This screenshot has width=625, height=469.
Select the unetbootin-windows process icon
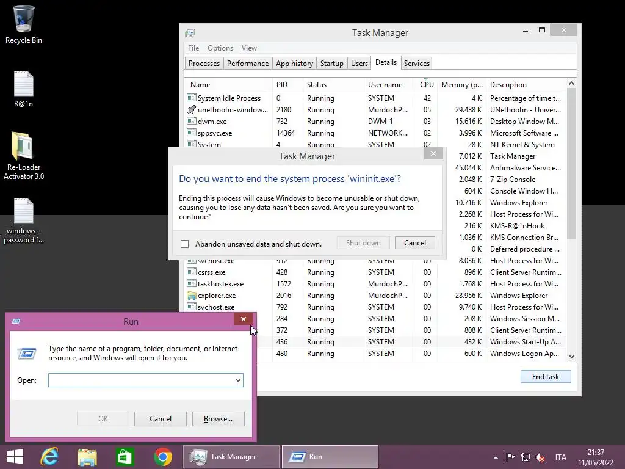click(191, 109)
